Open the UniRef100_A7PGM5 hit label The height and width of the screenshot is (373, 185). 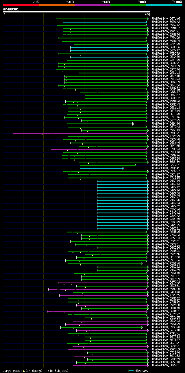click(166, 296)
